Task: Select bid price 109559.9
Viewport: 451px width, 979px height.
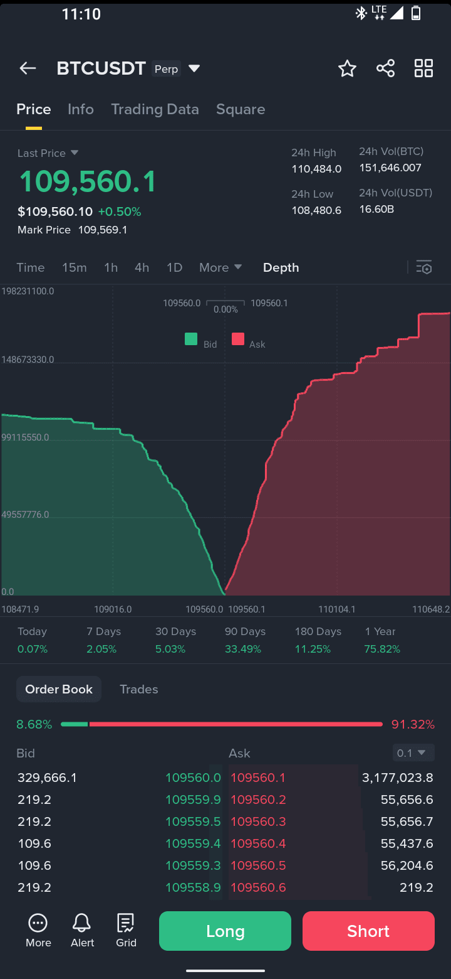Action: tap(193, 800)
